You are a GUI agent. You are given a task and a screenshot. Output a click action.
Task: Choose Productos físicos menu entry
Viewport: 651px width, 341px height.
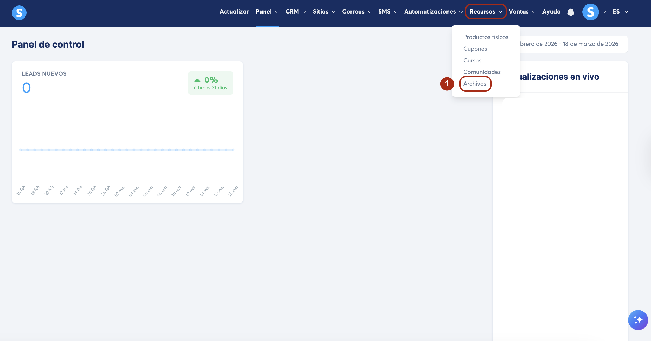[486, 37]
